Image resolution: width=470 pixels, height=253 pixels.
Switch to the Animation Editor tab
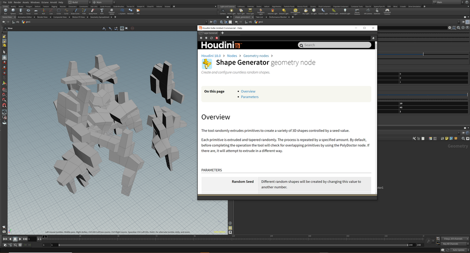tap(25, 17)
